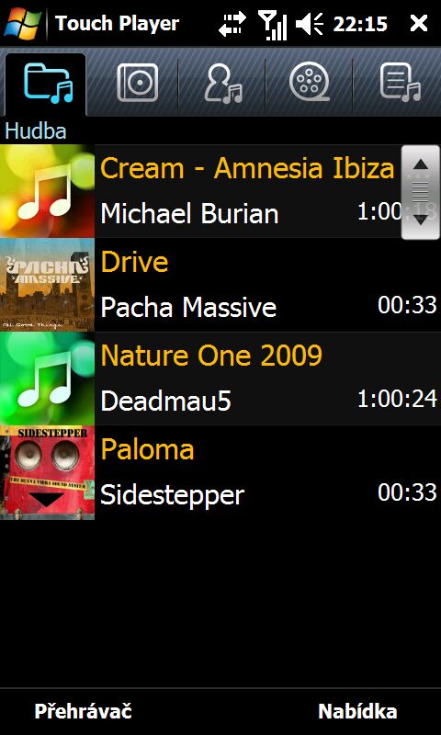Click the Windows Start flag icon
Viewport: 441px width, 735px height.
[x=23, y=23]
